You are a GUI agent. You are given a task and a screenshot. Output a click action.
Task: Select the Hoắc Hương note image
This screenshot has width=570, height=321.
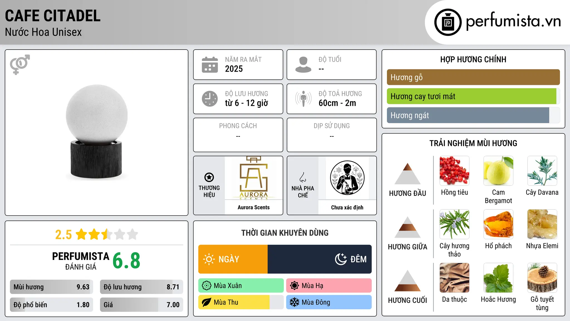498,278
